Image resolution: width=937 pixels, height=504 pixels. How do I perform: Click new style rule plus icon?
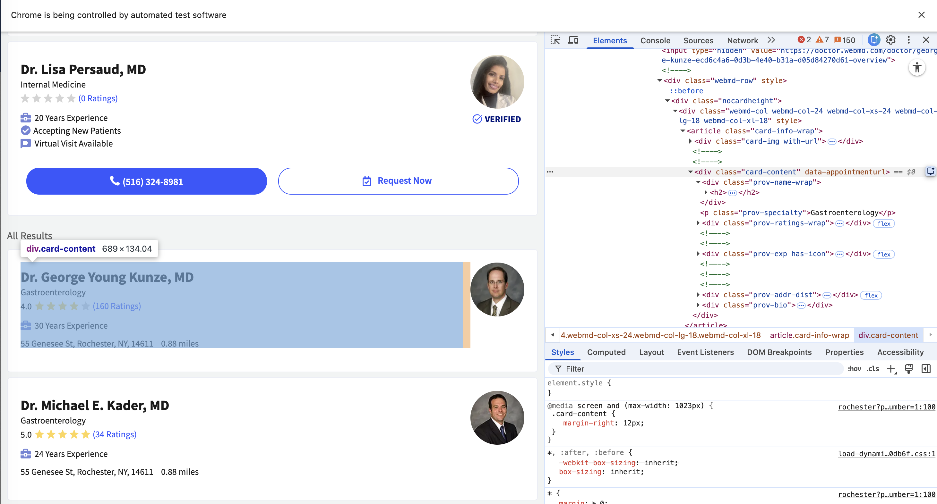(x=891, y=369)
